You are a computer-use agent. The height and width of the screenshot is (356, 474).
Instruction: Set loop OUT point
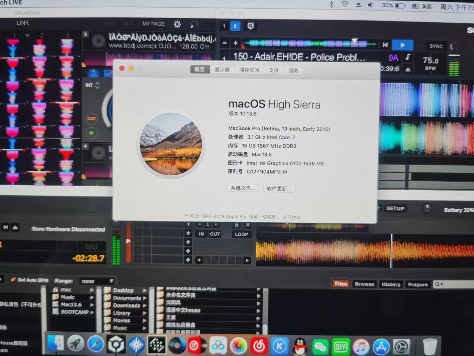click(215, 234)
